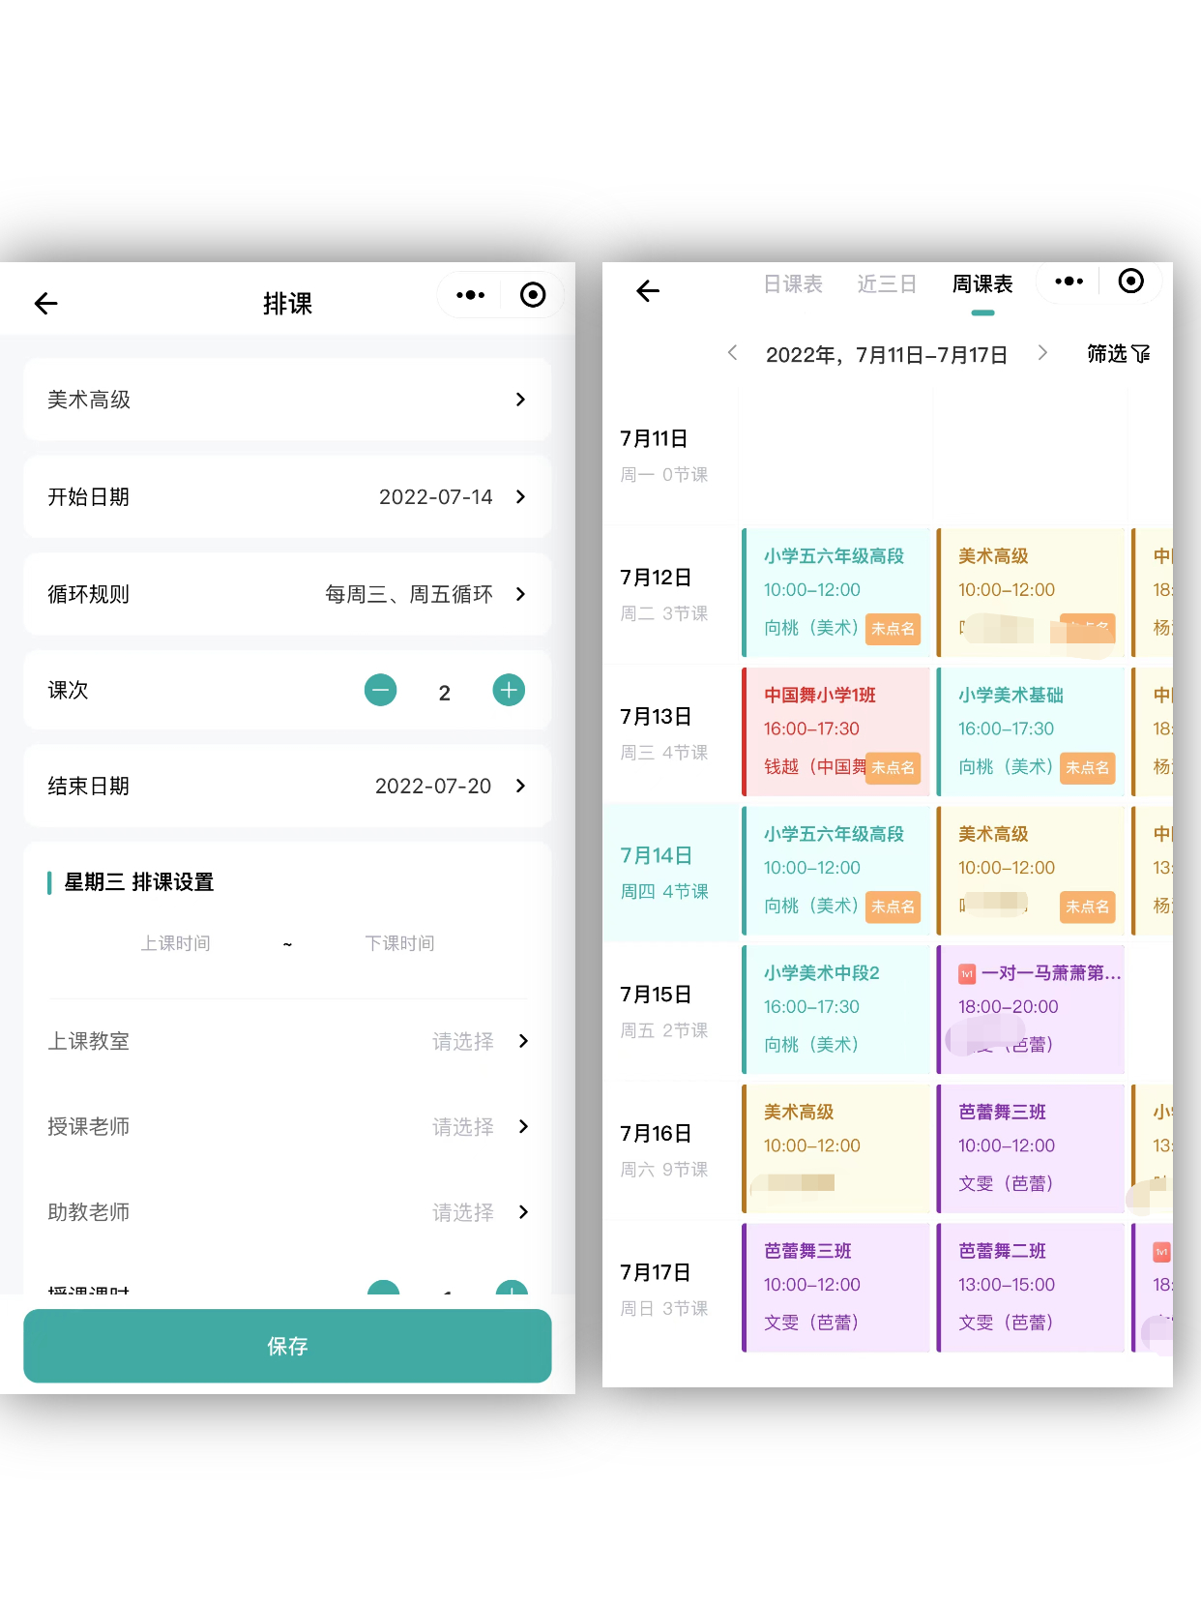Image resolution: width=1201 pixels, height=1606 pixels.
Task: Open the 芭蕾舞二班 class card
Action: click(x=1030, y=1288)
